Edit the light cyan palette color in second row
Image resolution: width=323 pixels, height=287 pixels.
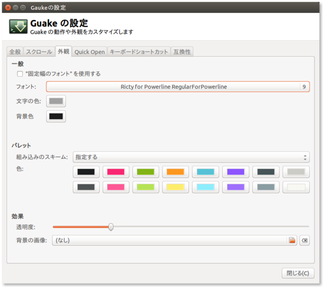[206, 187]
